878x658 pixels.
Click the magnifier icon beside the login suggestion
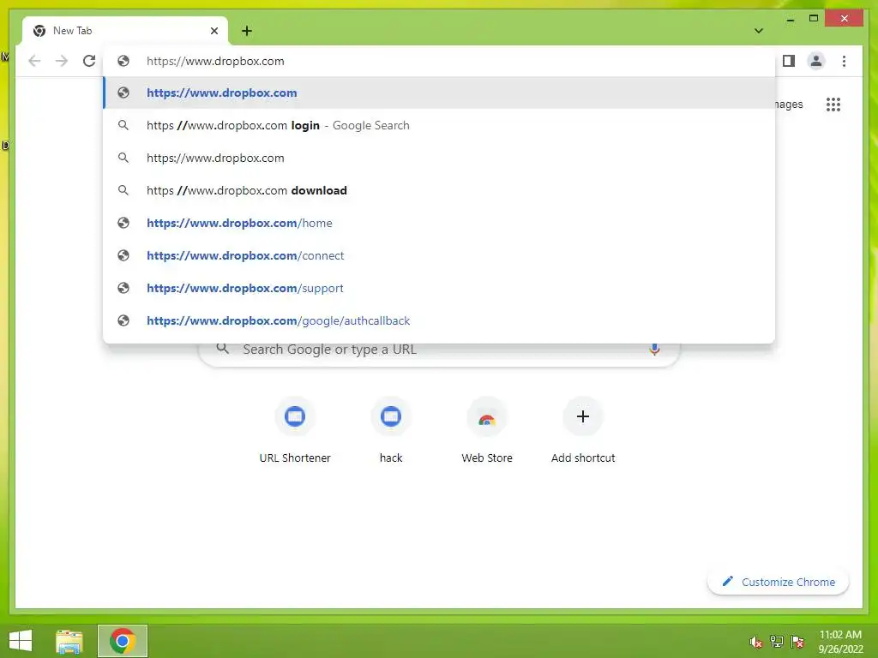click(x=123, y=125)
